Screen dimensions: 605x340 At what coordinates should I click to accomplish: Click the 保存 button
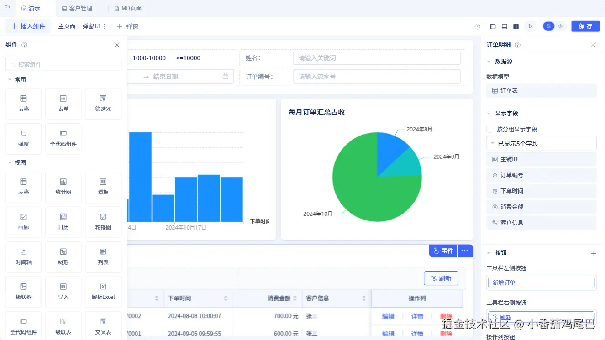point(585,26)
